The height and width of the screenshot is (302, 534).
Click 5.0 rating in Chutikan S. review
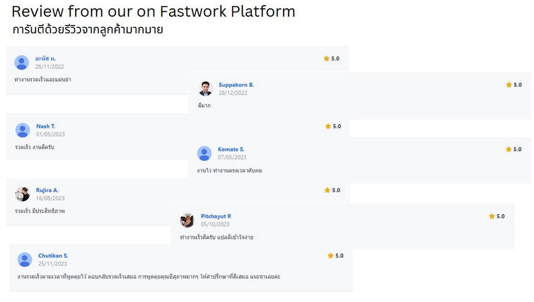339,256
